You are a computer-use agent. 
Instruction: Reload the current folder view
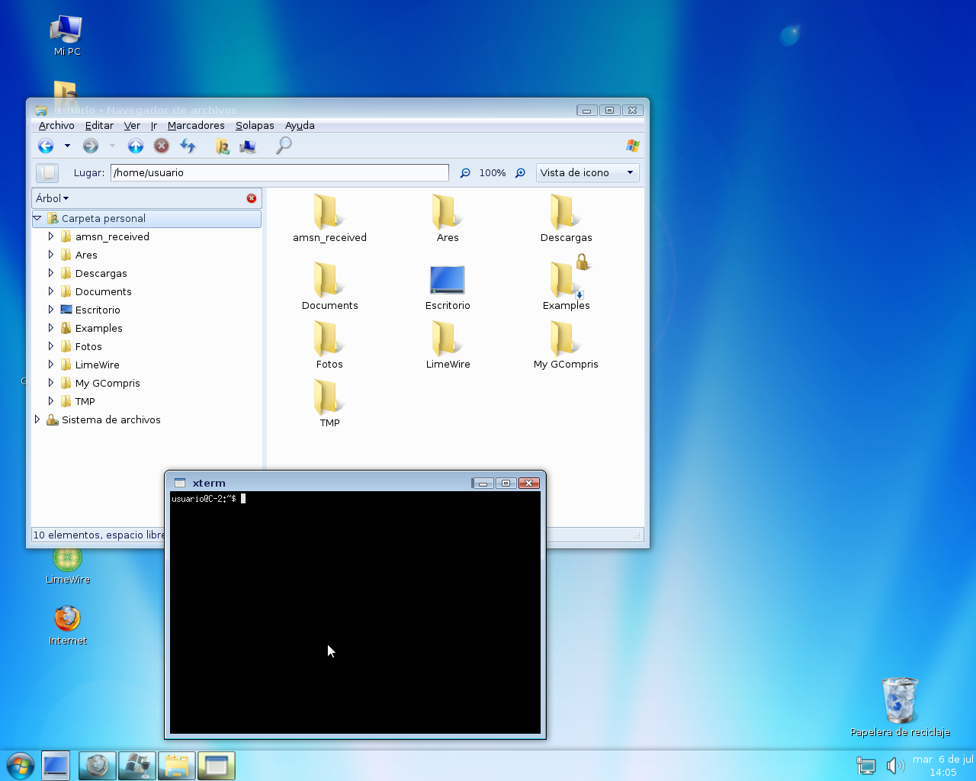188,146
